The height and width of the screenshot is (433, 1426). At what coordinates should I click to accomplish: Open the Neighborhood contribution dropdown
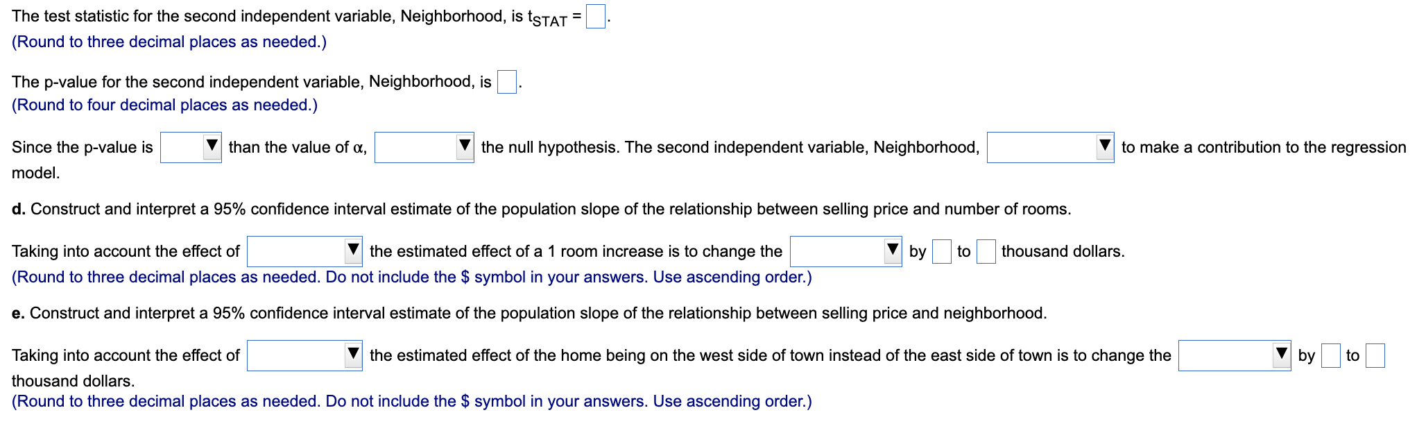pyautogui.click(x=1047, y=146)
